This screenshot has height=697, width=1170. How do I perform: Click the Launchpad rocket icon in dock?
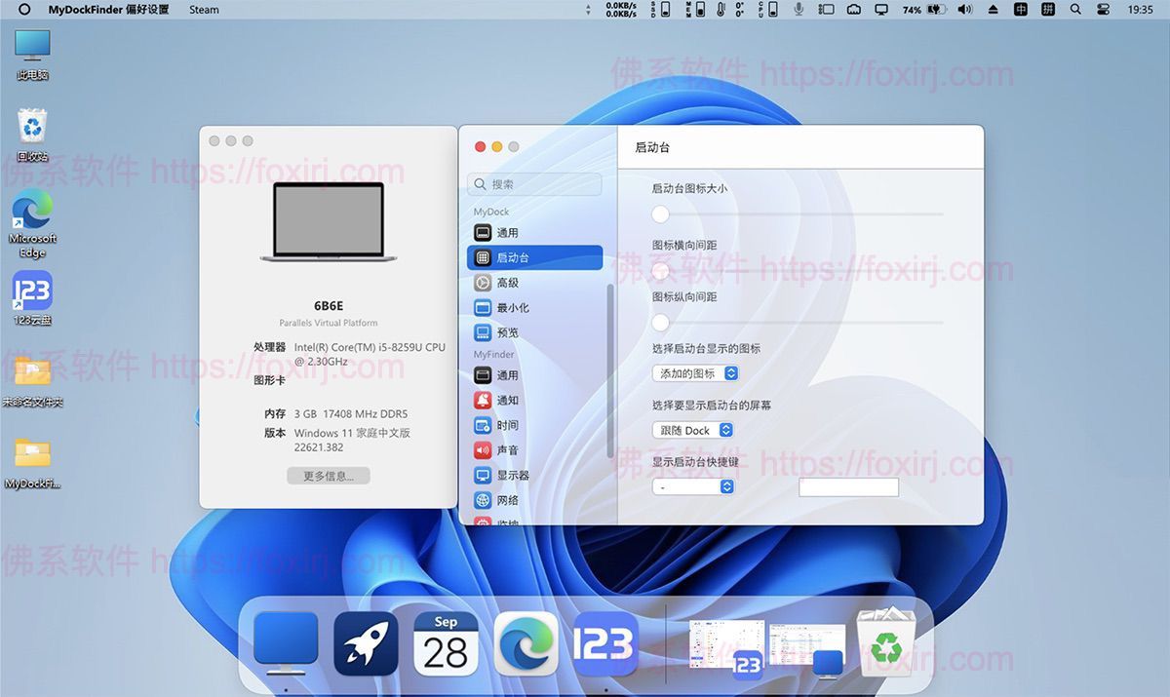pos(366,644)
